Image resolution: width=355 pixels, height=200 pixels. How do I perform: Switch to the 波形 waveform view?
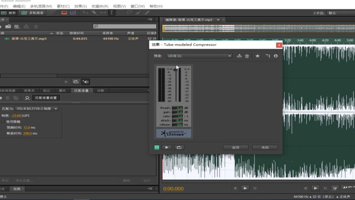coord(9,13)
